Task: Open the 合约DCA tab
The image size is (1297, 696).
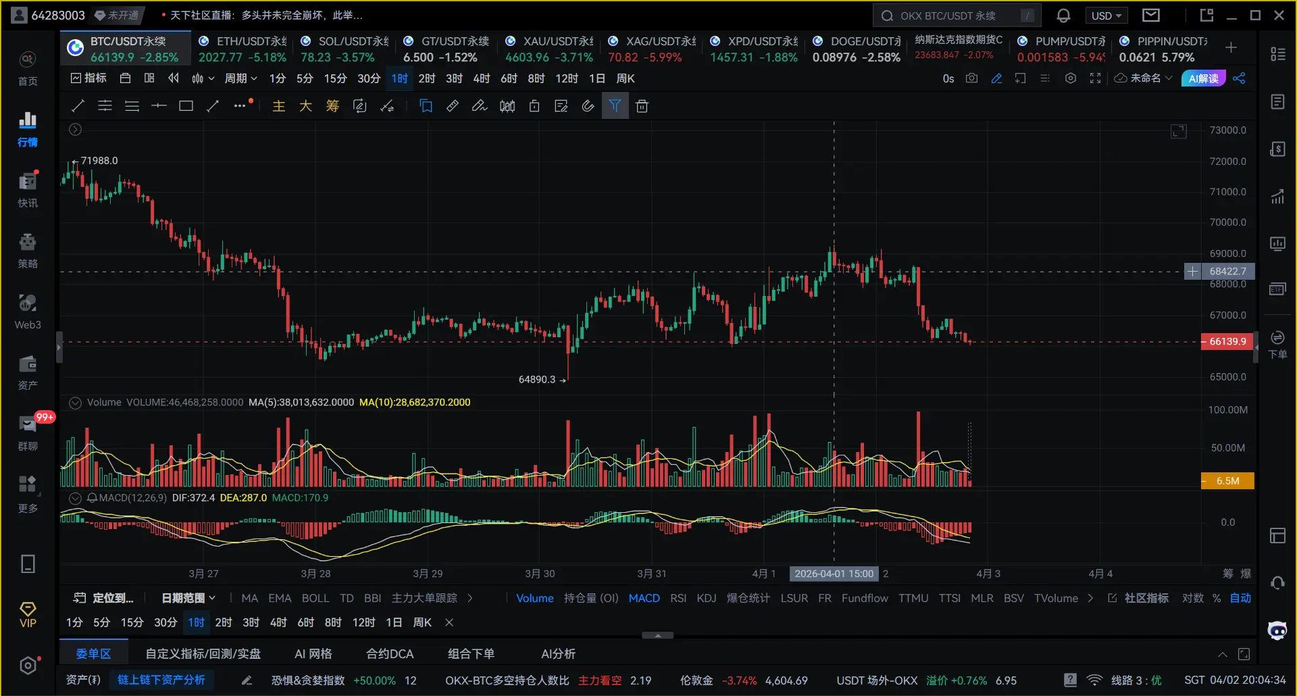Action: [x=390, y=654]
